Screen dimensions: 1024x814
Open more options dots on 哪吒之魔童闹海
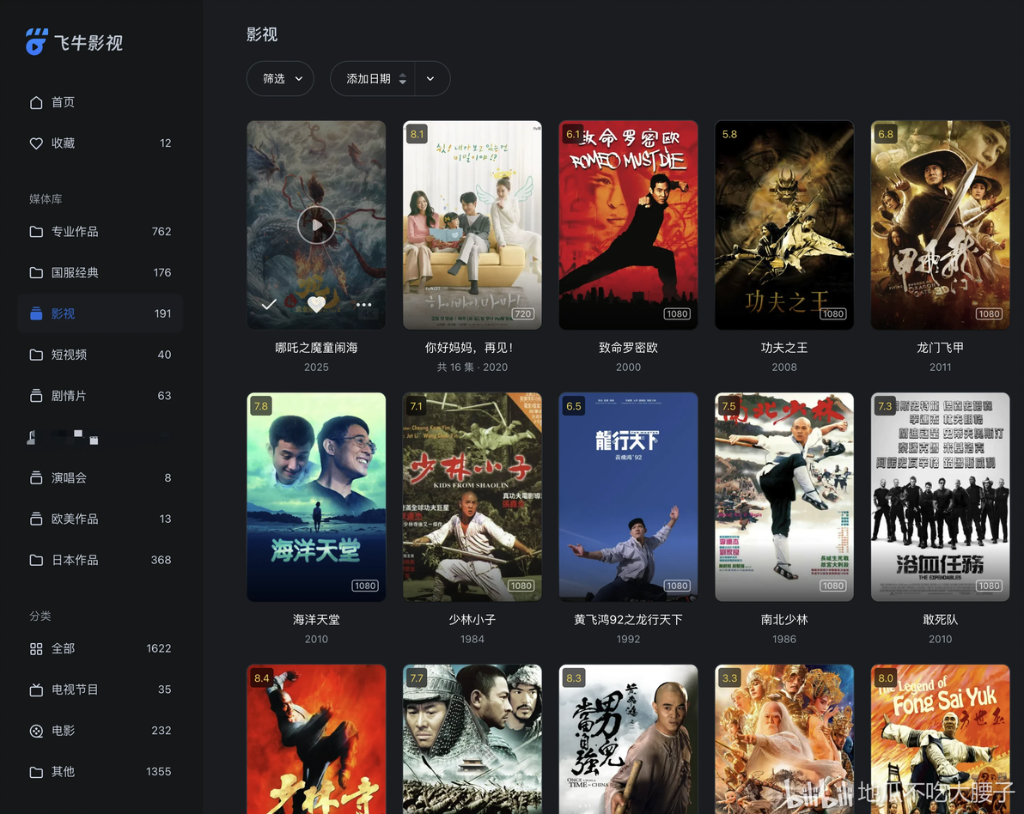(363, 305)
